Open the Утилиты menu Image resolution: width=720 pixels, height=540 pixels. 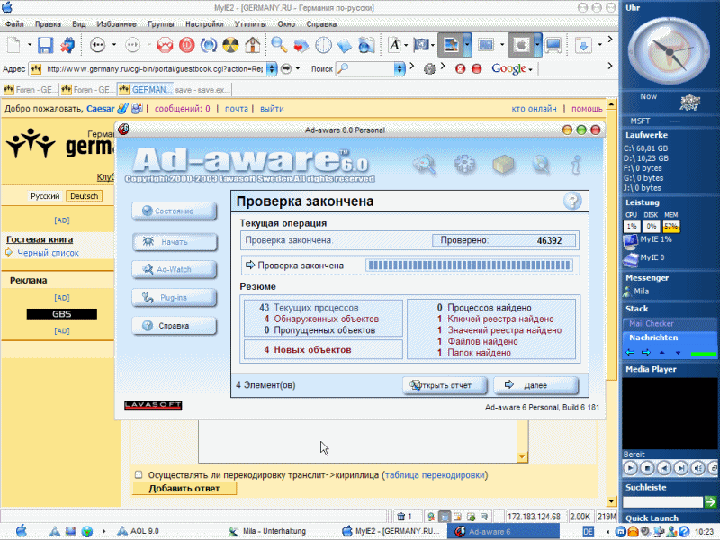coord(250,24)
